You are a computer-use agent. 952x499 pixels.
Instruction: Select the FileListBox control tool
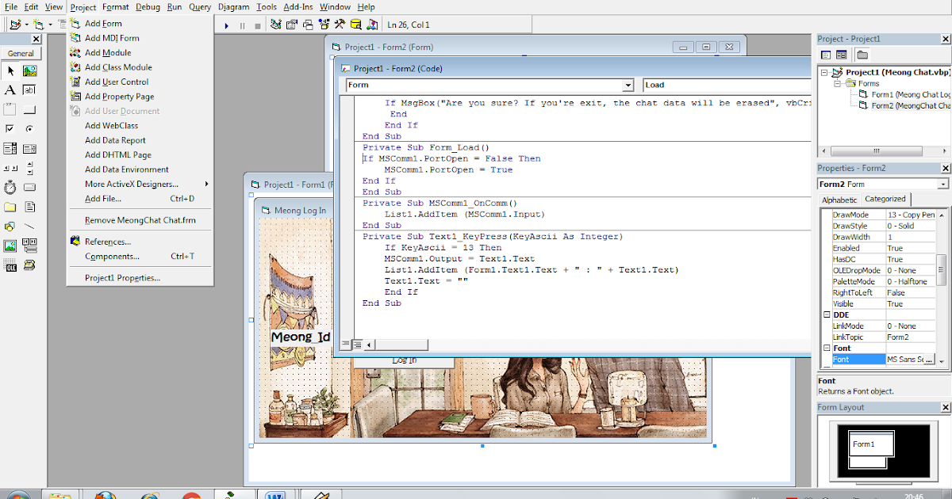click(x=29, y=207)
